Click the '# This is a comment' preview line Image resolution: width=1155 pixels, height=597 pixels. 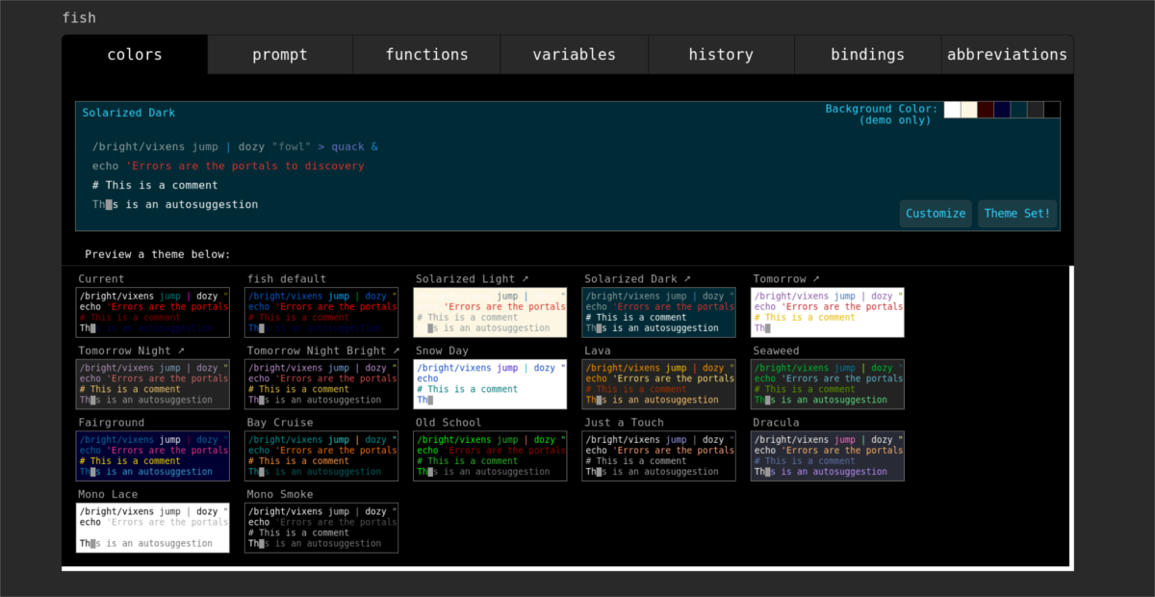point(155,185)
